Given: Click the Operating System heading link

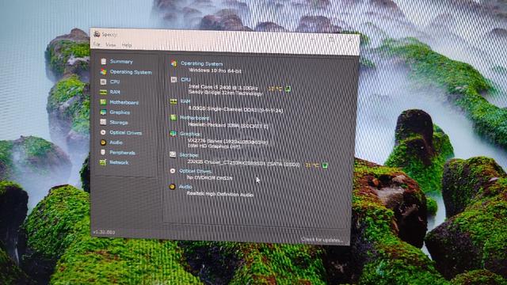Looking at the screenshot, I should pyautogui.click(x=201, y=63).
